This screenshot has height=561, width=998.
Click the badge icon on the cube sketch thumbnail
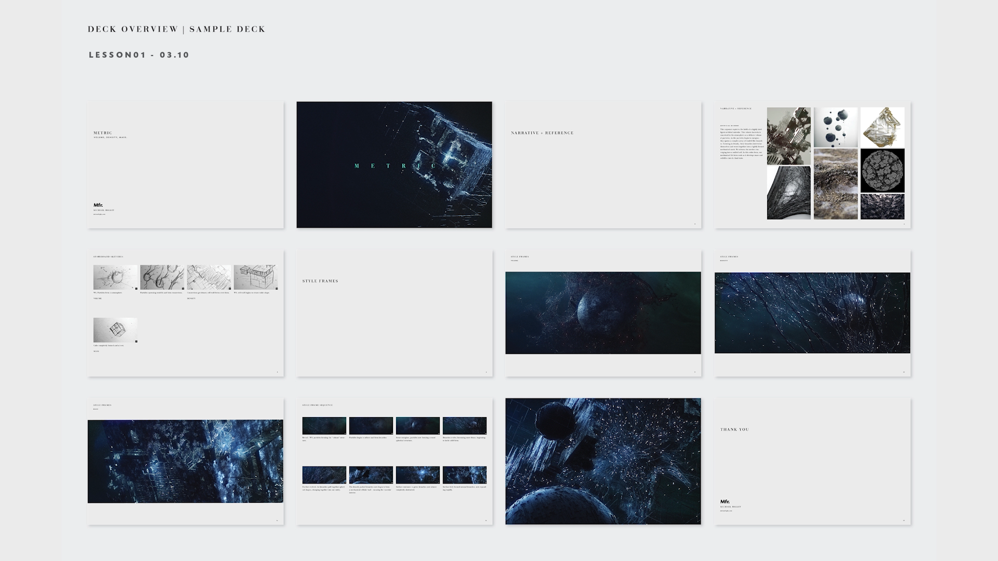[x=136, y=341]
